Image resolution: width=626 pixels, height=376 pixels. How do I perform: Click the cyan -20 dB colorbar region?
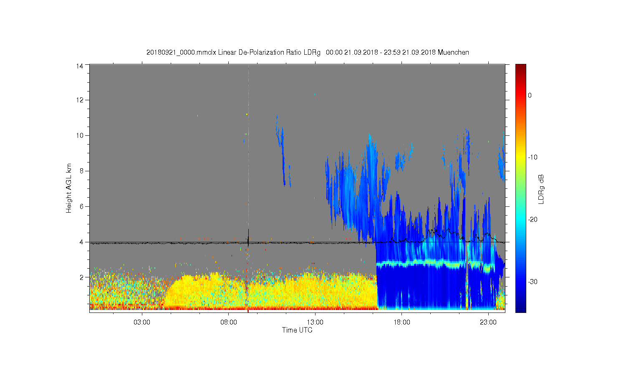(520, 219)
